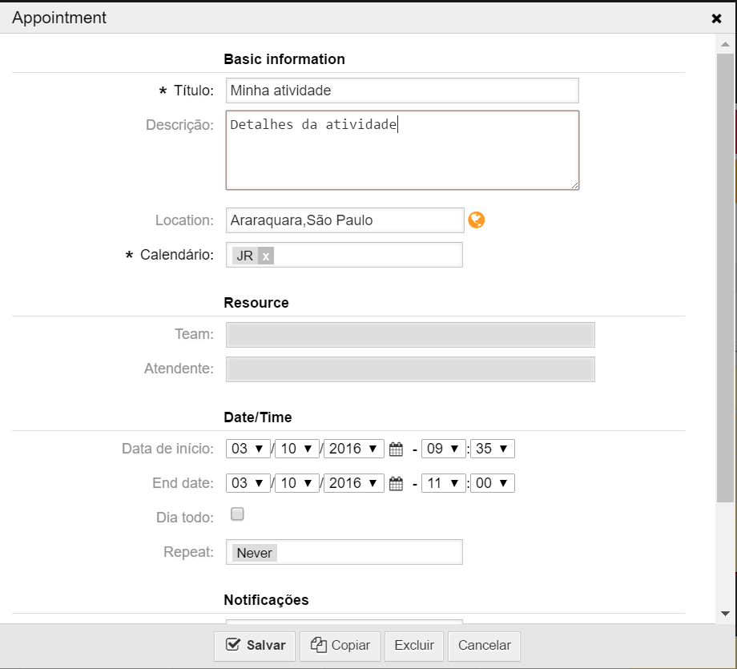Viewport: 737px width, 669px height.
Task: Open the end date year dropdown
Action: point(352,483)
